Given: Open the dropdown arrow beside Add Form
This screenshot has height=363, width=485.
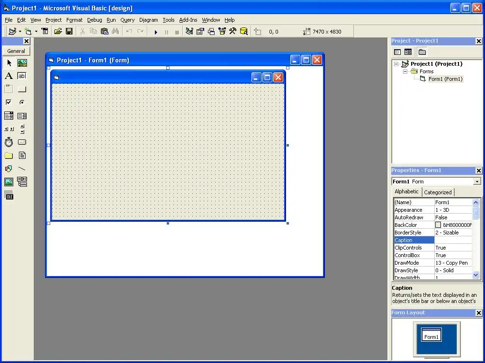Looking at the screenshot, I should [36, 32].
